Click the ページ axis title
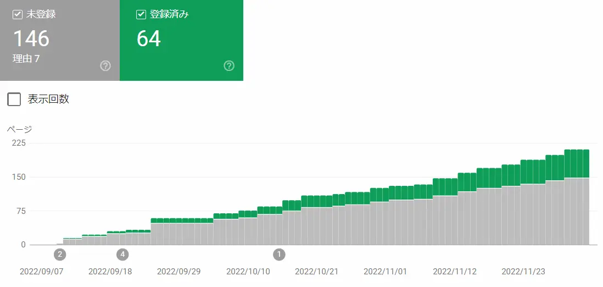The width and height of the screenshot is (603, 287). pos(19,130)
